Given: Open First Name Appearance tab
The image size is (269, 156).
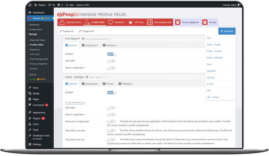Looking at the screenshot, I should (x=90, y=45).
